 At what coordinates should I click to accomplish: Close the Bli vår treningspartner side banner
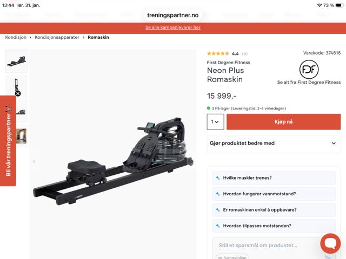tap(18, 93)
